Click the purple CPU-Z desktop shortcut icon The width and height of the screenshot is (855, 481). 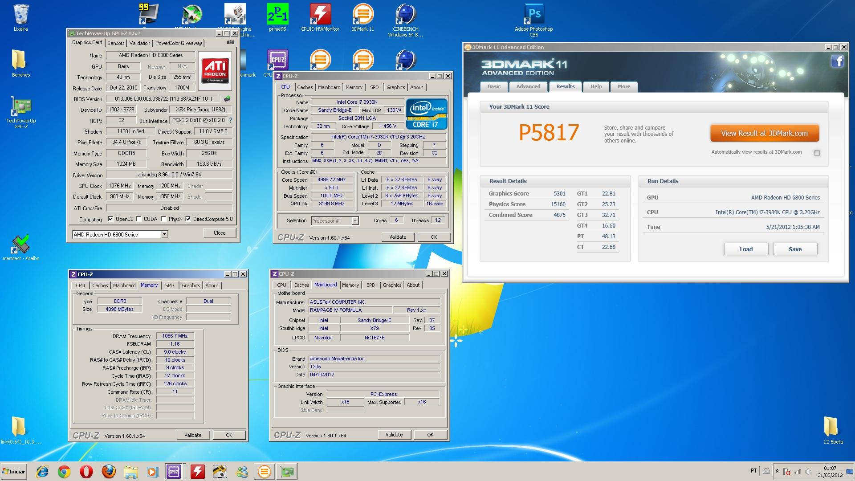[277, 60]
